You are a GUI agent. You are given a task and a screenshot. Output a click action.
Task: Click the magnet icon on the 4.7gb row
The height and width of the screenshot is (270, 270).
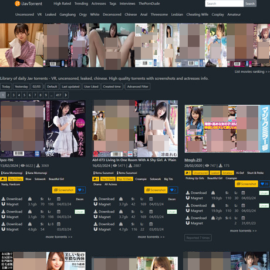point(96,229)
